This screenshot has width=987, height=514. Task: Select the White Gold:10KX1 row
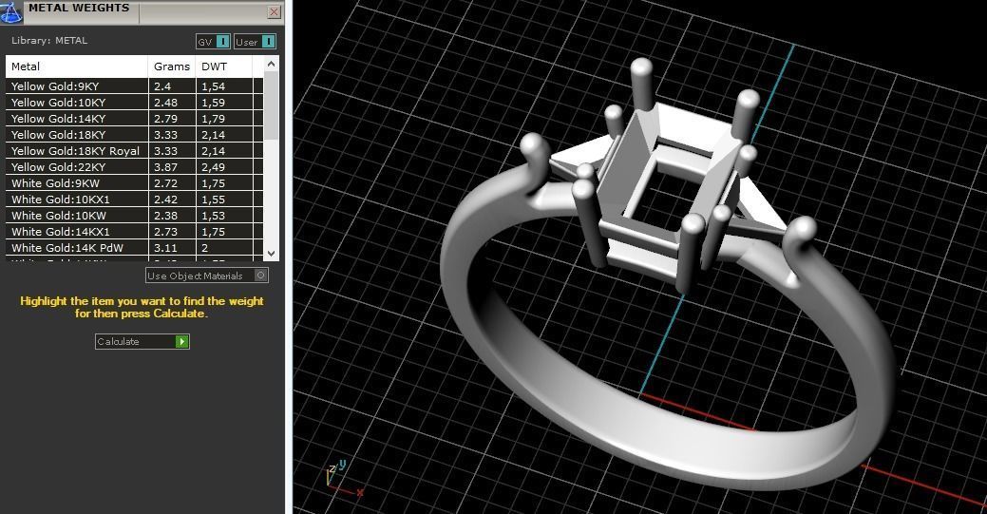tap(134, 200)
